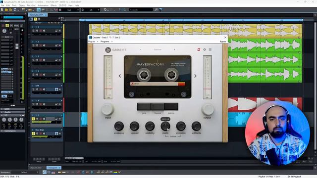The image size is (317, 178).
Task: Click the open folder icon in toolbar
Action: click(x=6, y=10)
